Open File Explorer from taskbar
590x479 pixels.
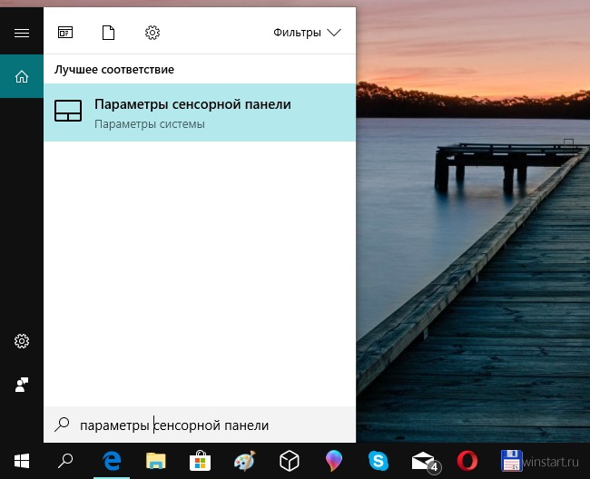tap(156, 461)
